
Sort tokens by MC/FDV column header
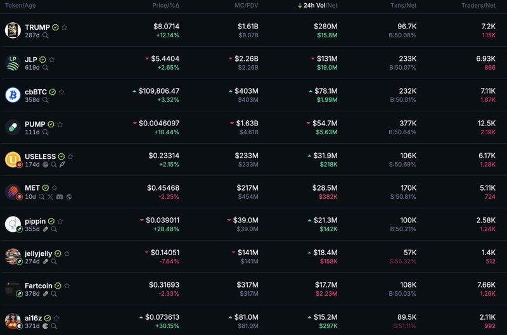pyautogui.click(x=244, y=6)
